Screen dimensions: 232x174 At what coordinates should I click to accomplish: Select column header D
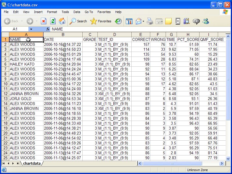(115, 35)
